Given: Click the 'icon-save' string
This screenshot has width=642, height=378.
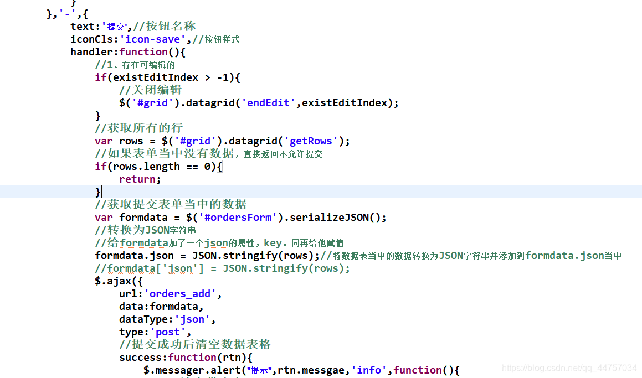Looking at the screenshot, I should pos(152,39).
